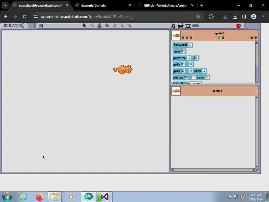The image size is (269, 202).
Task: Expand the sprite3 scripts pane arrow
Action: (256, 91)
